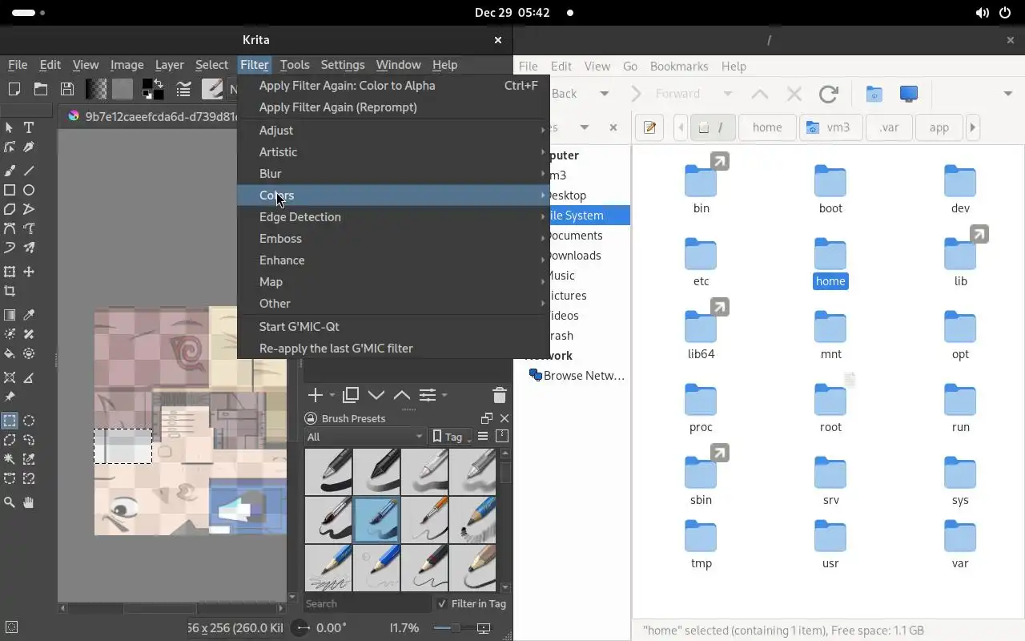The width and height of the screenshot is (1025, 641).
Task: Float the Brush Presets docker
Action: point(486,418)
